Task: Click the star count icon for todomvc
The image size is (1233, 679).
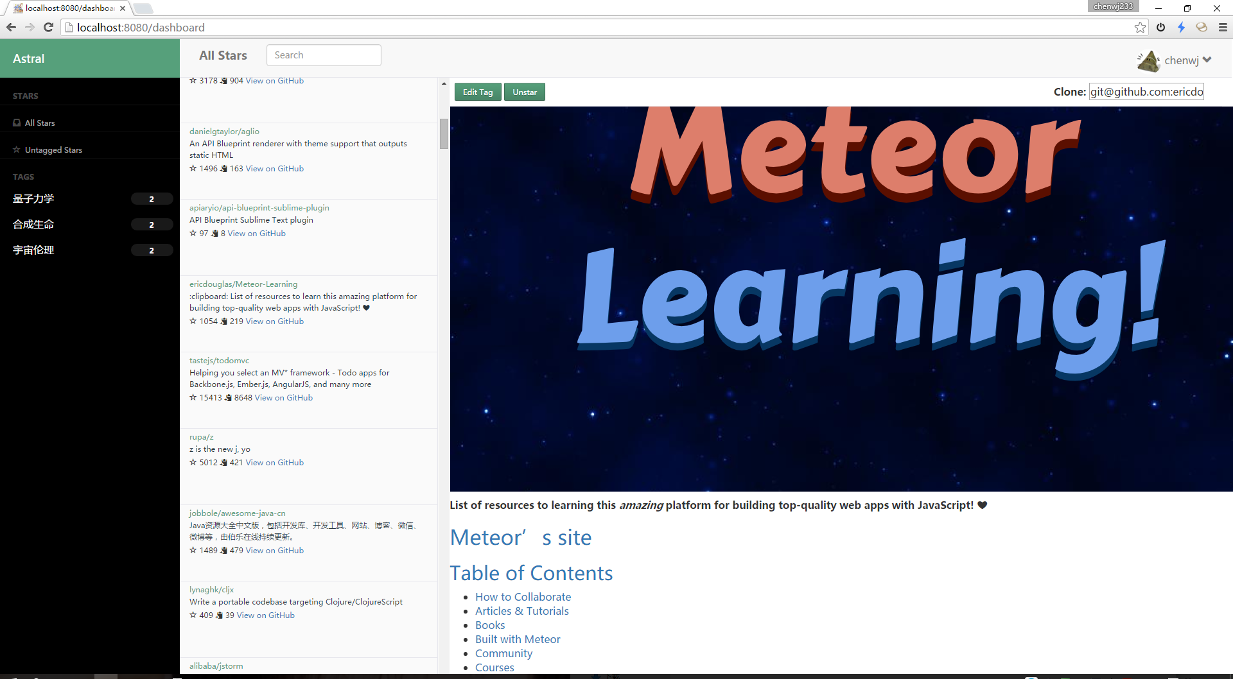Action: (193, 397)
